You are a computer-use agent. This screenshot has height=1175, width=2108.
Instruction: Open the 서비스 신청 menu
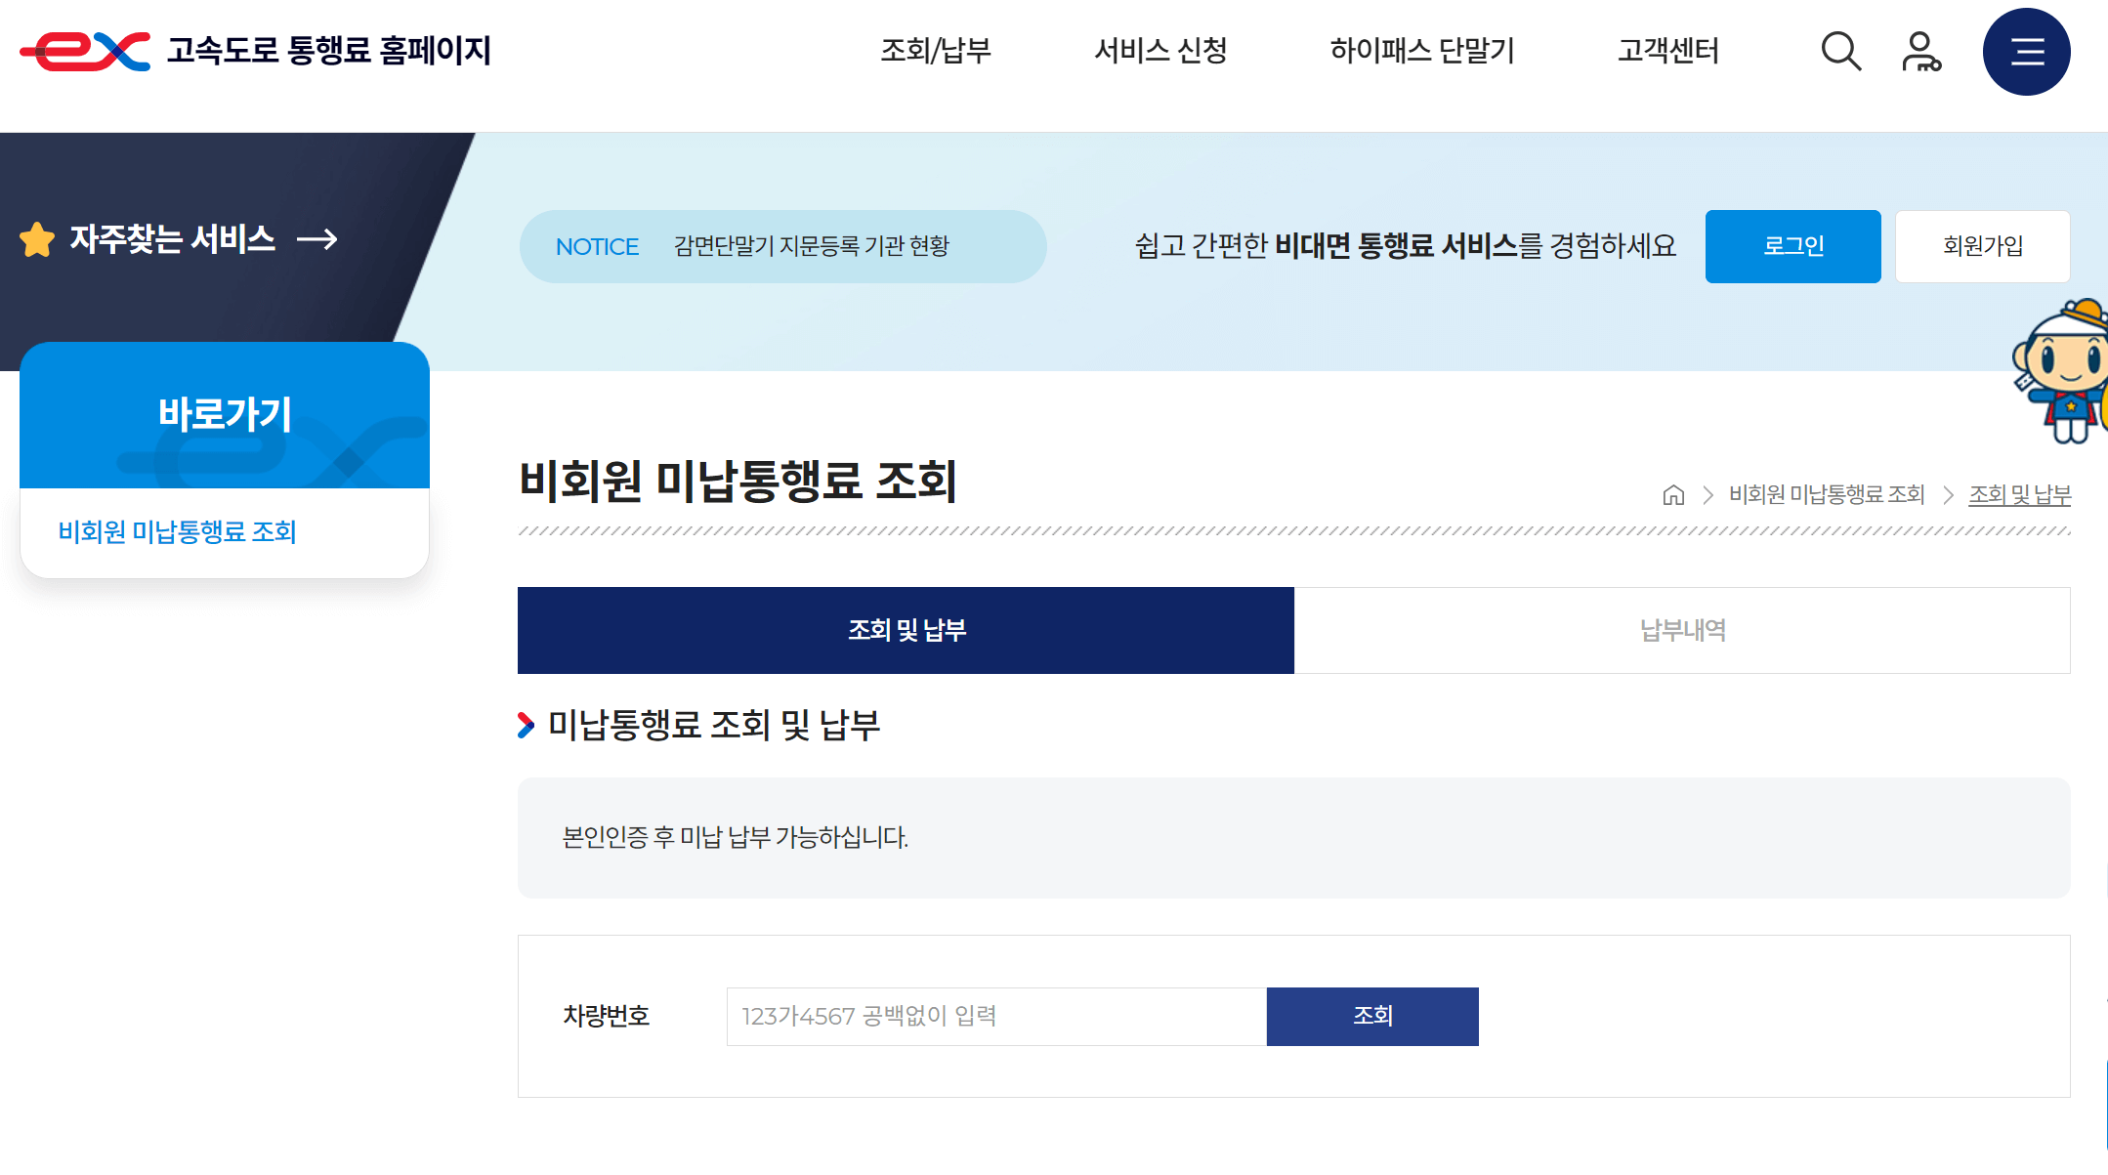[x=1162, y=51]
